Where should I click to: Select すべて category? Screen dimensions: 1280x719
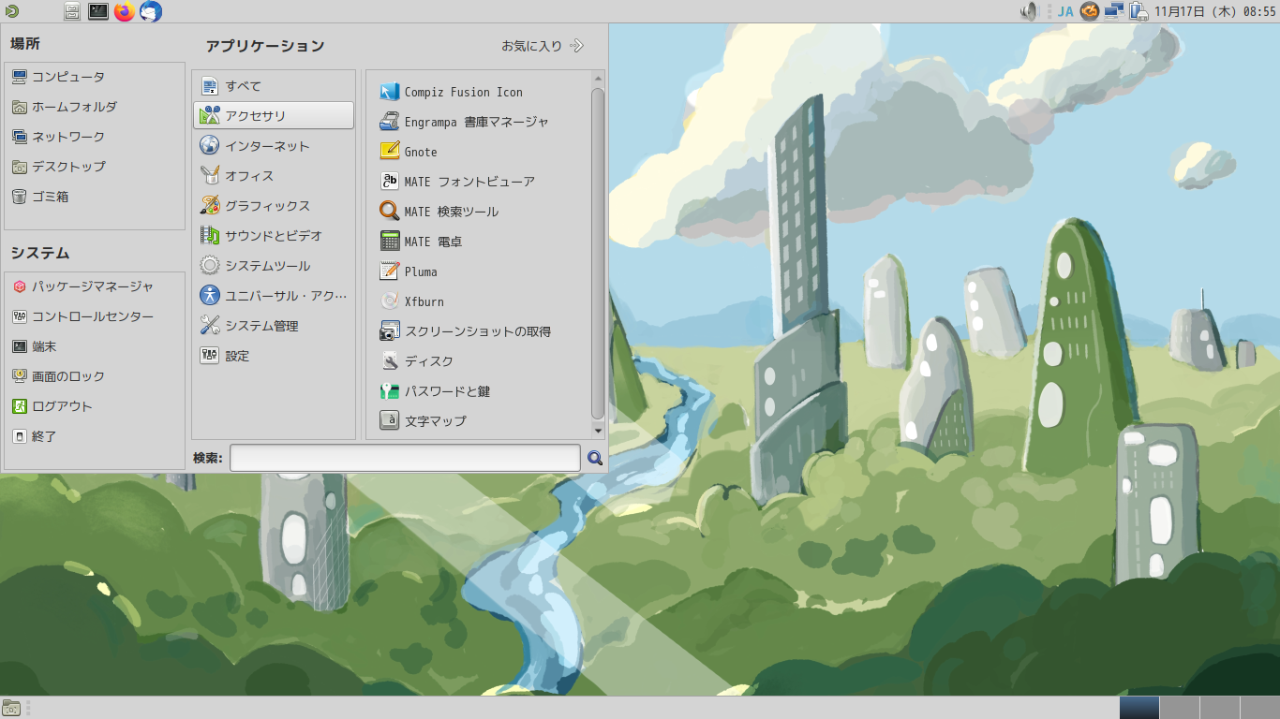(x=274, y=86)
